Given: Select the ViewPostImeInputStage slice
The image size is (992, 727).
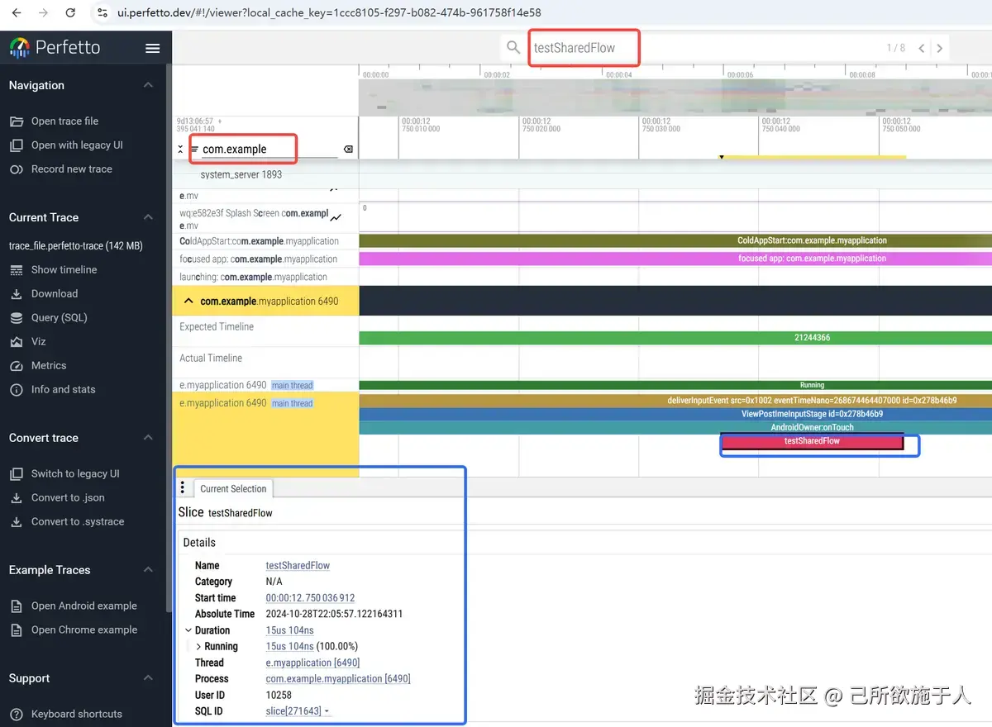Looking at the screenshot, I should coord(675,414).
